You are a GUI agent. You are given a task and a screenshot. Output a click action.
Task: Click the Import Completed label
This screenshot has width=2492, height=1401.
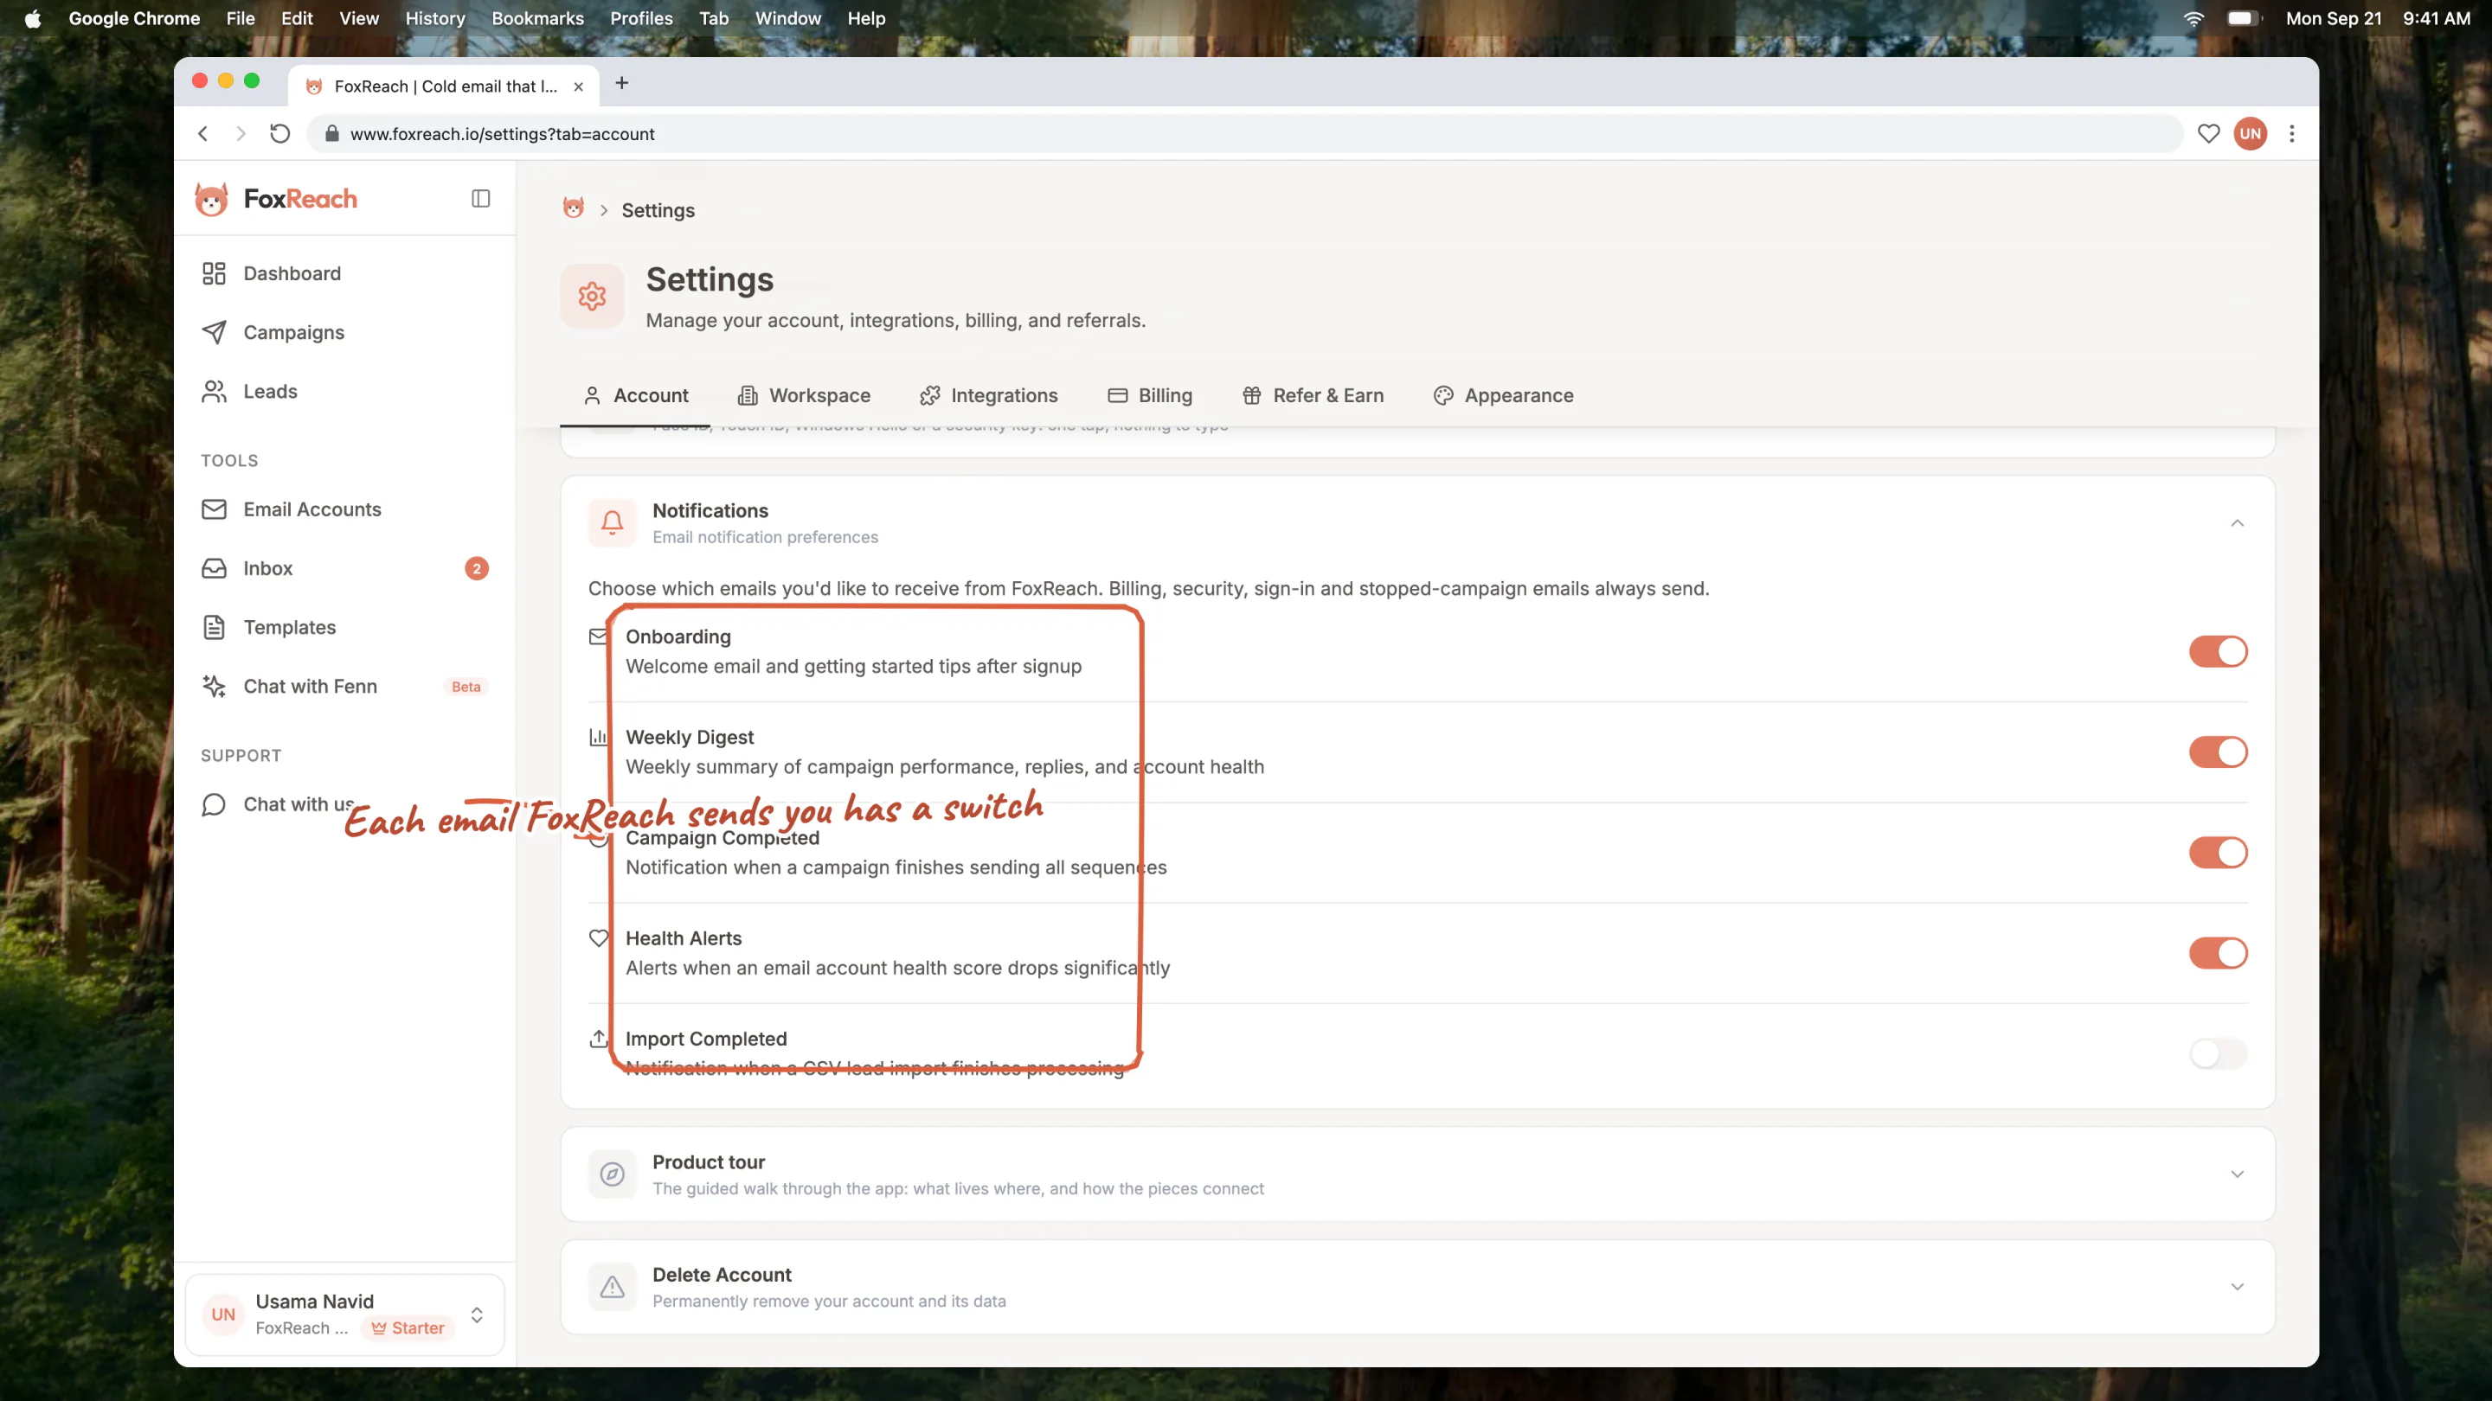tap(706, 1039)
